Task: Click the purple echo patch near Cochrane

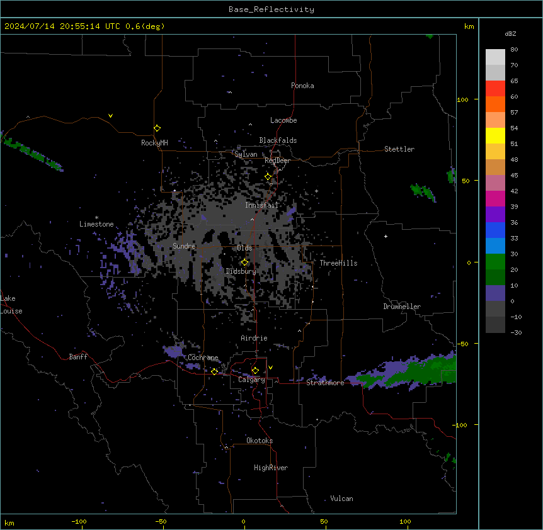Action: click(x=173, y=351)
